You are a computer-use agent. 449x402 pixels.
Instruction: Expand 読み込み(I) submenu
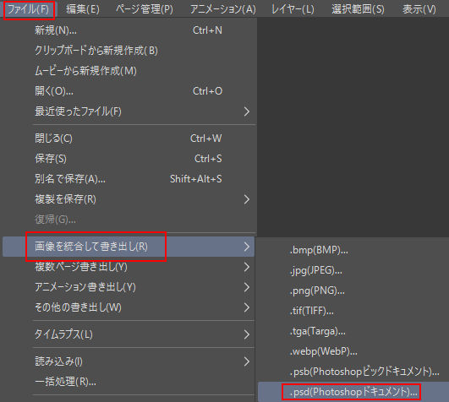tap(129, 361)
